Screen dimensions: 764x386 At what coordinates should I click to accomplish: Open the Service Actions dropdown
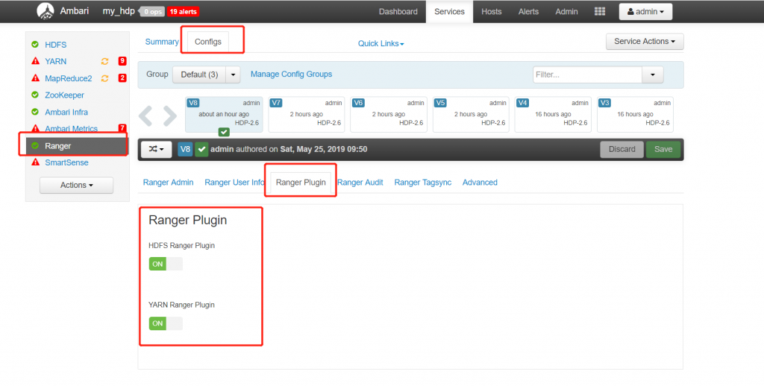pos(645,42)
